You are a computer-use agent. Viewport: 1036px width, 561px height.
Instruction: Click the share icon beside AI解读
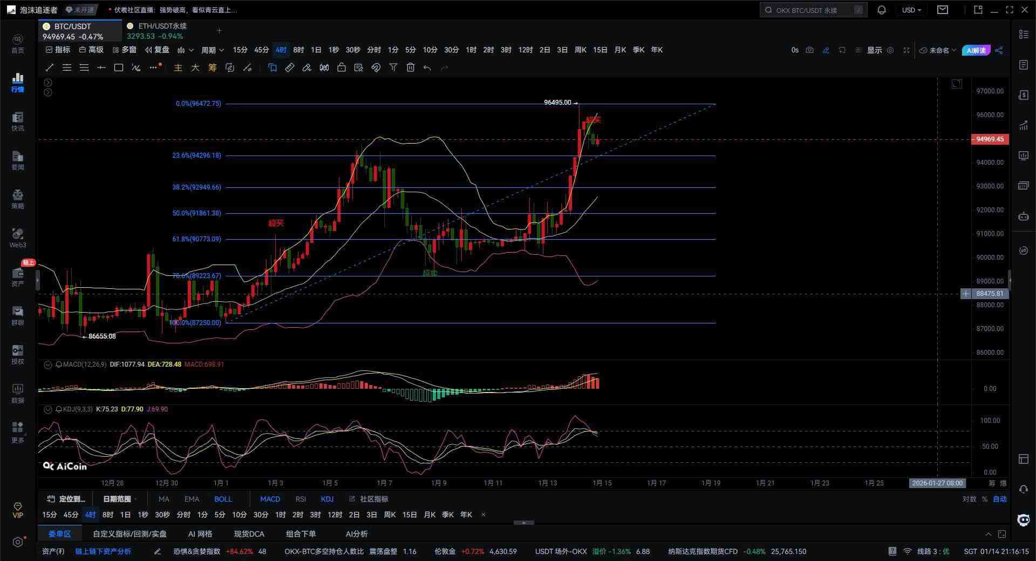click(999, 50)
